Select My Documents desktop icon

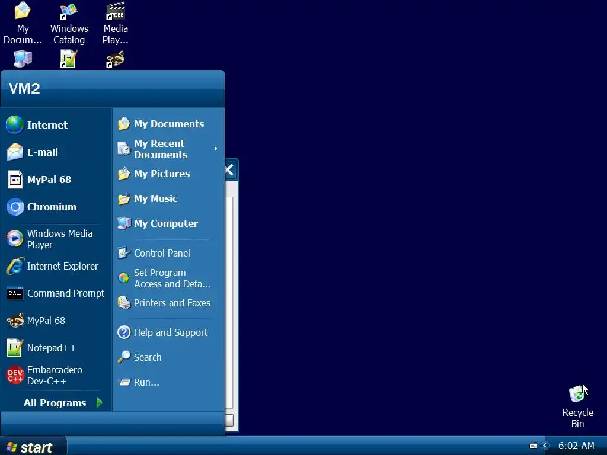23,23
